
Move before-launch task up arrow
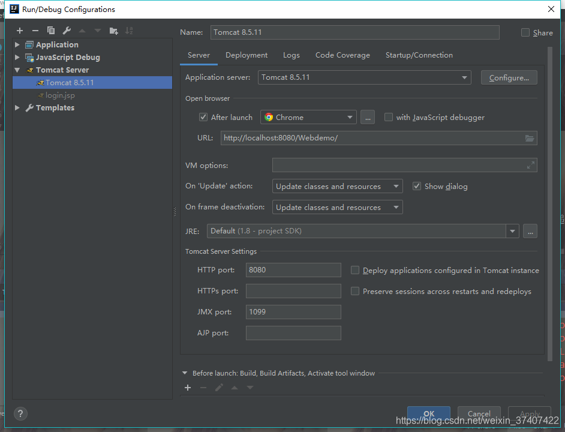(235, 388)
